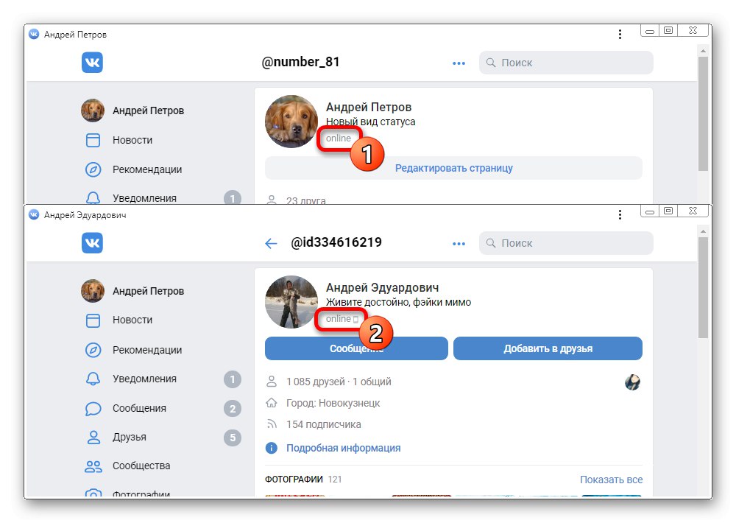Image resolution: width=736 pixels, height=523 pixels.
Task: Click Новости icon in bottom window sidebar
Action: pos(93,320)
